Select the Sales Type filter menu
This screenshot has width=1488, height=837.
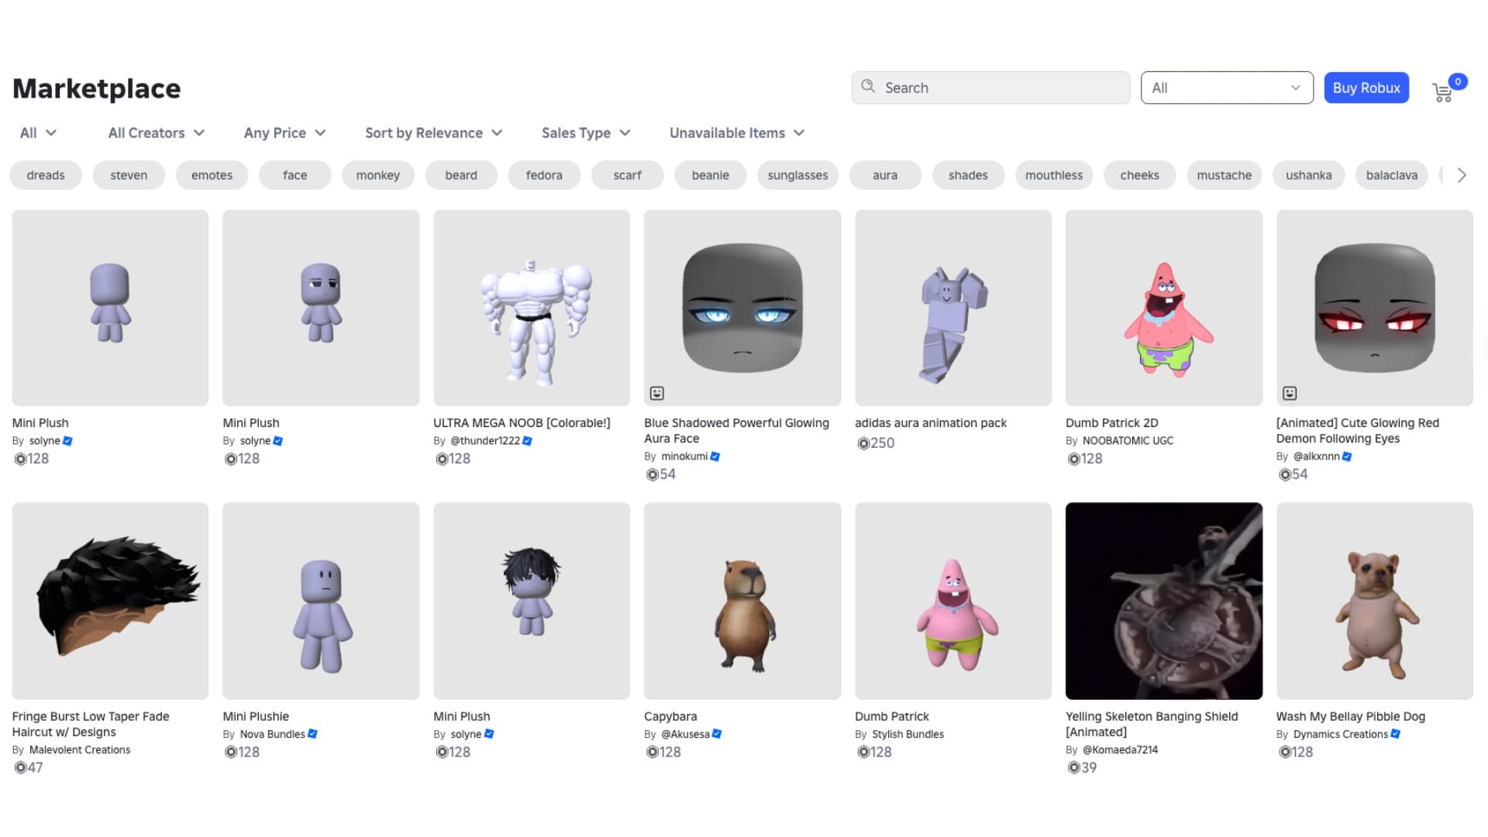tap(585, 133)
